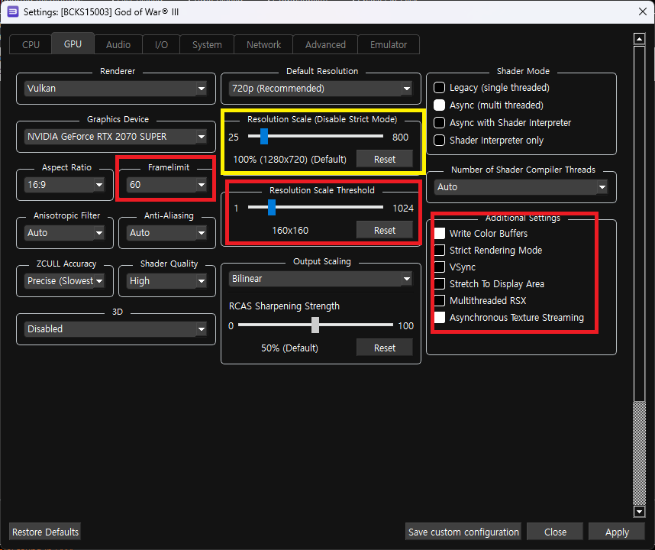Click the vertical scrollbar track
655x550 pixels.
639,454
